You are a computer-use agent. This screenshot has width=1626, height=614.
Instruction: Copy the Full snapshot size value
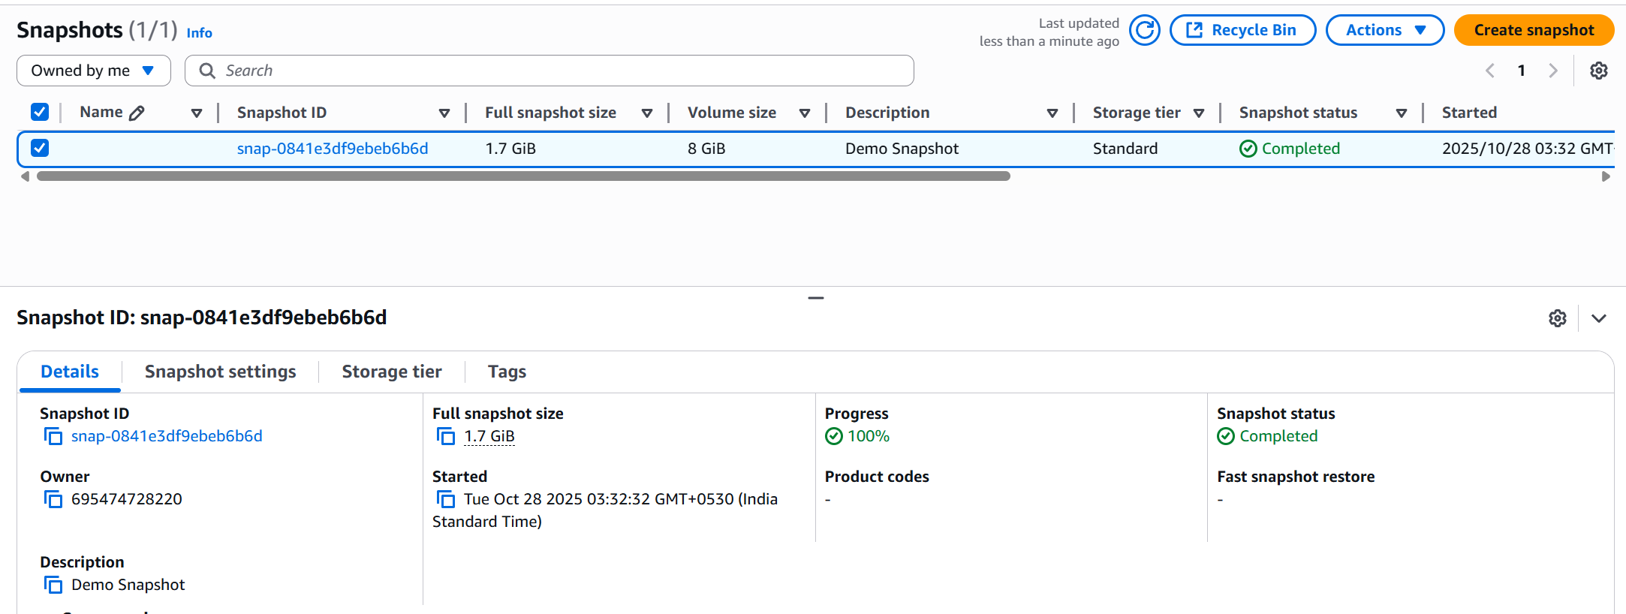pyautogui.click(x=446, y=436)
